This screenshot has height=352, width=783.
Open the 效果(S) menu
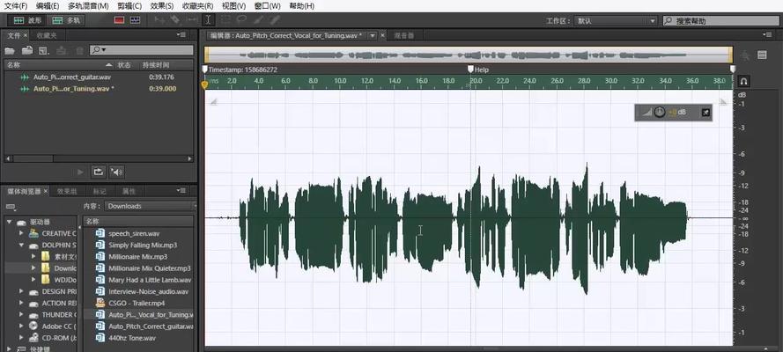(x=162, y=6)
